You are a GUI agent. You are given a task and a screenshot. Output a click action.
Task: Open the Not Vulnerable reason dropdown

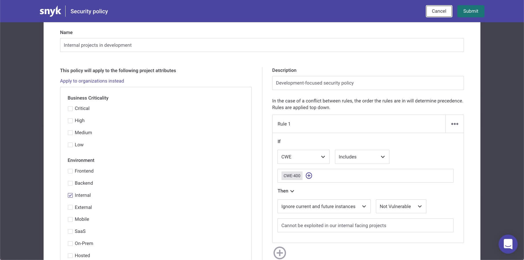pyautogui.click(x=401, y=206)
